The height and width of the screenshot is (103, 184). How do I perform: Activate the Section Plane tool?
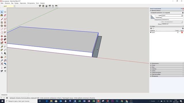pyautogui.click(x=5, y=71)
